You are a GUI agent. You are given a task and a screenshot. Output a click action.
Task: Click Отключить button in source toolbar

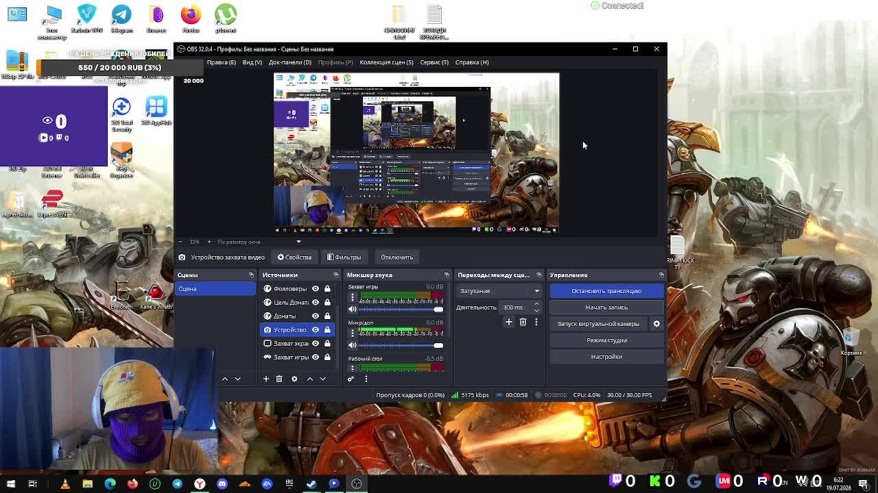(x=396, y=257)
